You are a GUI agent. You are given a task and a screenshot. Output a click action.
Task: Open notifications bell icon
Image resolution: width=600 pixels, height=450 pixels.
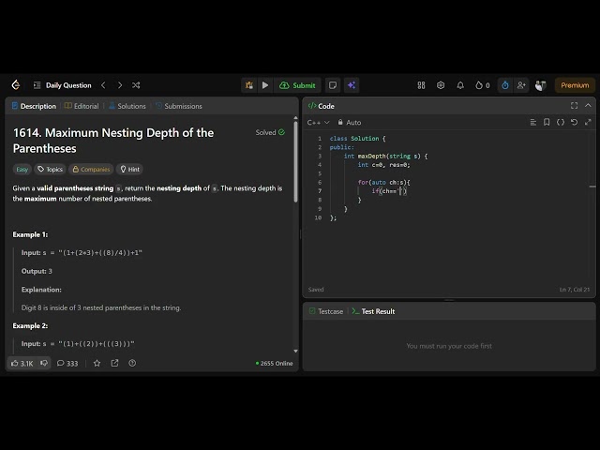(460, 85)
